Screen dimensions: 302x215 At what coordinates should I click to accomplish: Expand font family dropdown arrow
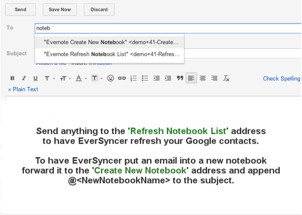pyautogui.click(x=54, y=78)
